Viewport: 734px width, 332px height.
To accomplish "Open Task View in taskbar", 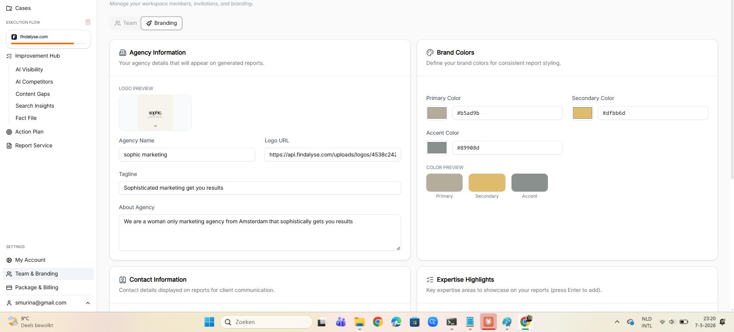I will [322, 322].
